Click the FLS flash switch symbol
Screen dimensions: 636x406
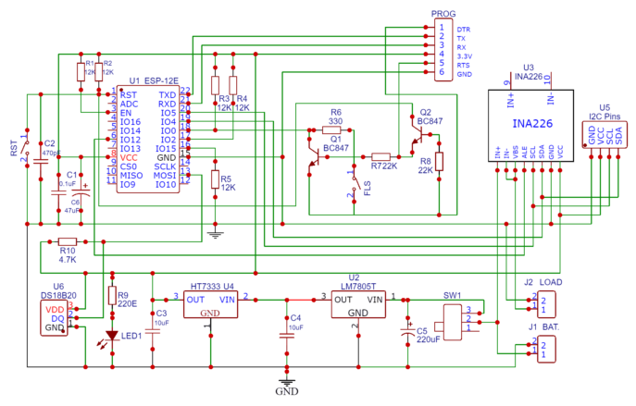pos(355,183)
